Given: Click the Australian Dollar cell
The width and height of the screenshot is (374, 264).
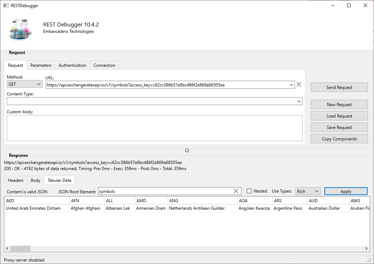Looking at the screenshot, I should click(x=328, y=208).
